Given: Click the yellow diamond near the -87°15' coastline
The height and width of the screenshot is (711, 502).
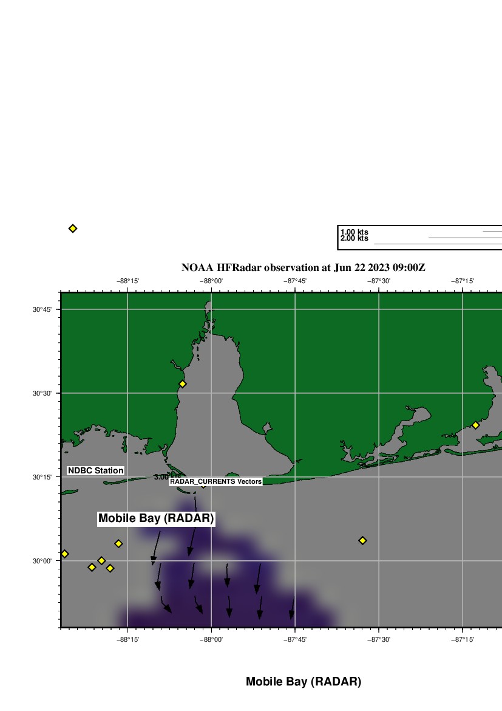Looking at the screenshot, I should pos(475,425).
